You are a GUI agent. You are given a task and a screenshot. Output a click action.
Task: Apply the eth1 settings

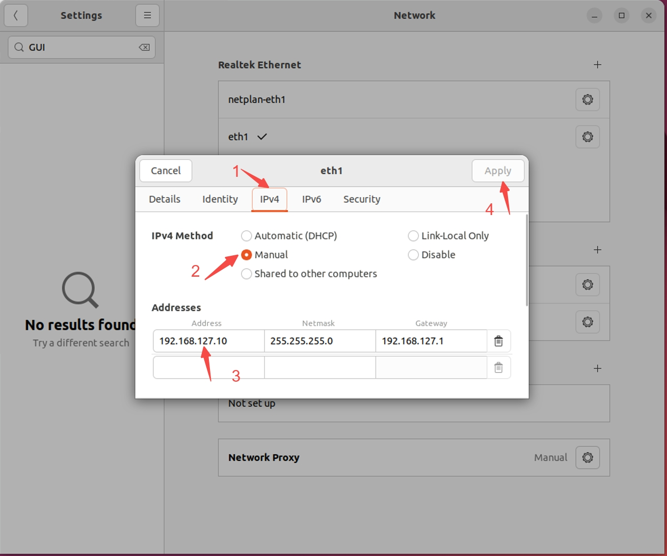pos(498,171)
